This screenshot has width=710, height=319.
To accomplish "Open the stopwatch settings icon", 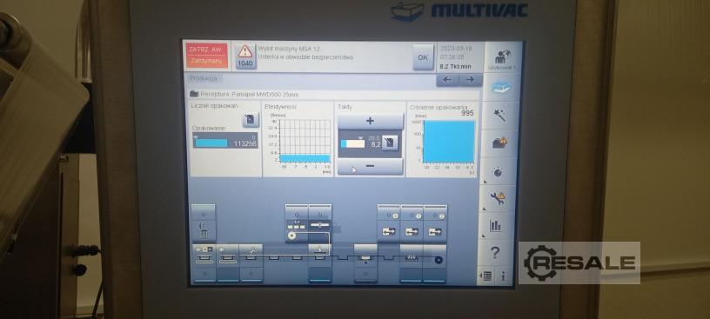I will coord(498,172).
